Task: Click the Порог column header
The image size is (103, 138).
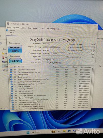Action: [75, 67]
